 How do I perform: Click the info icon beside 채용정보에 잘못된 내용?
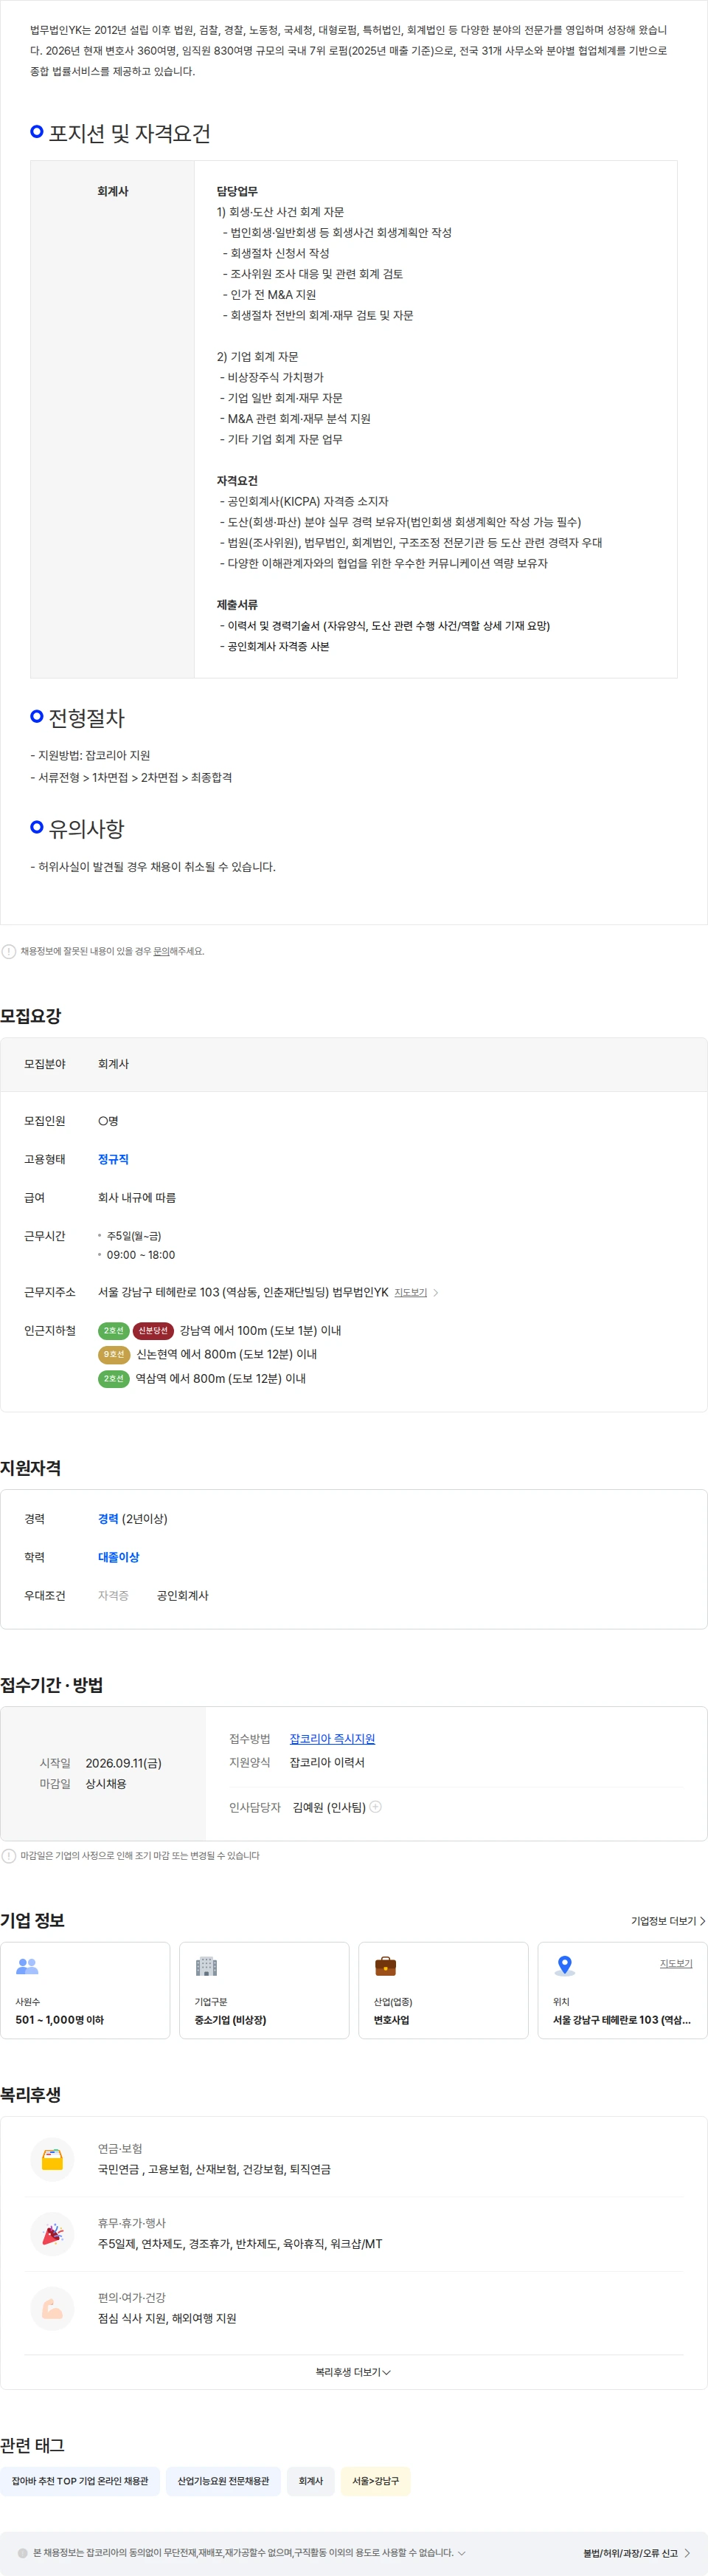click(x=9, y=951)
